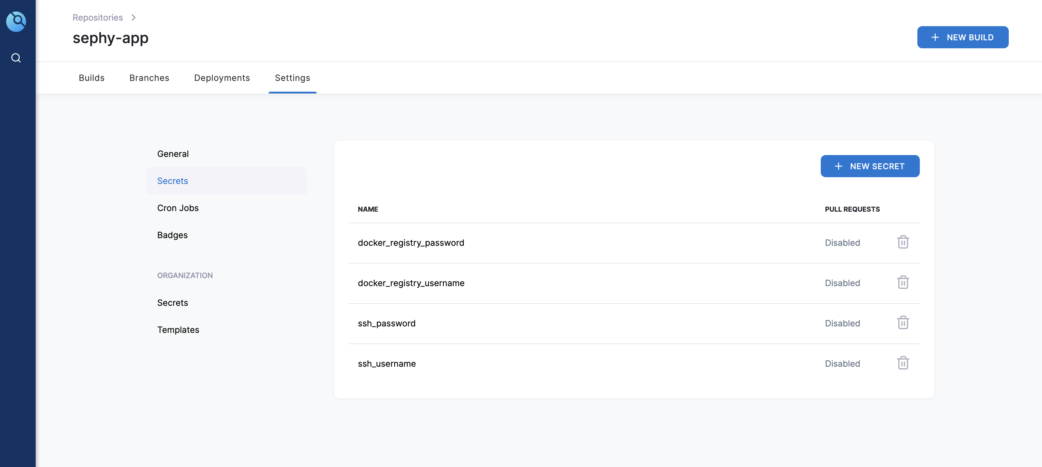Click the NAME column header

(368, 210)
